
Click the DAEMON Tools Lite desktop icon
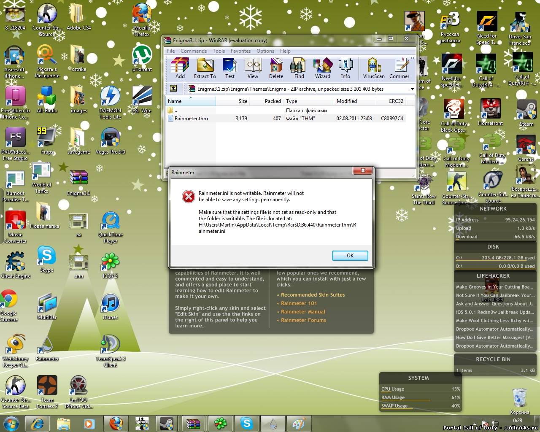[x=110, y=103]
